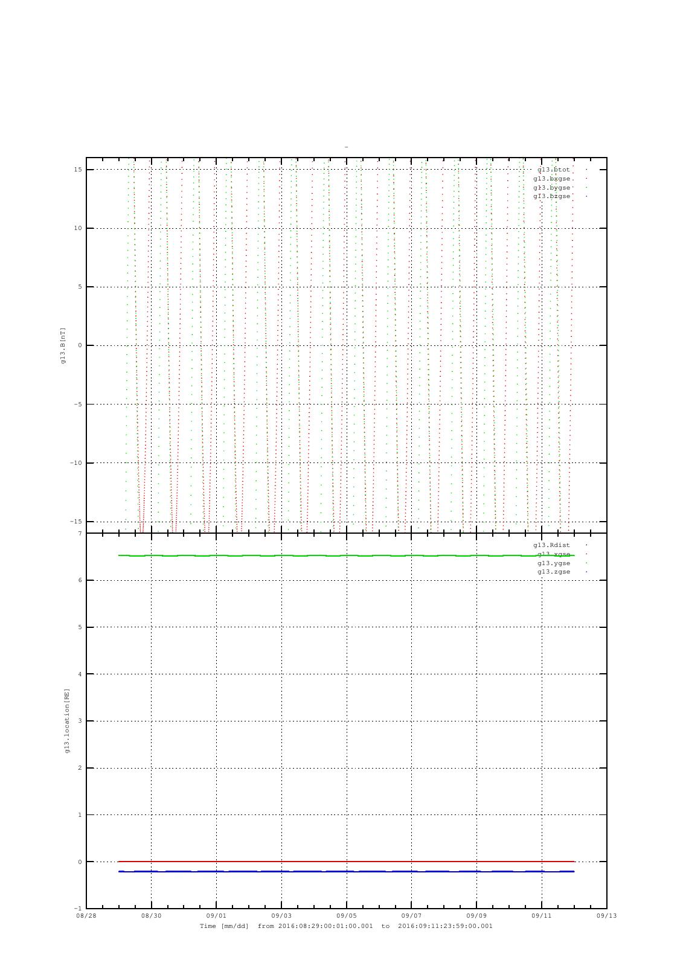Click the 4 tick on location axis
The width and height of the screenshot is (683, 966).
[x=80, y=674]
